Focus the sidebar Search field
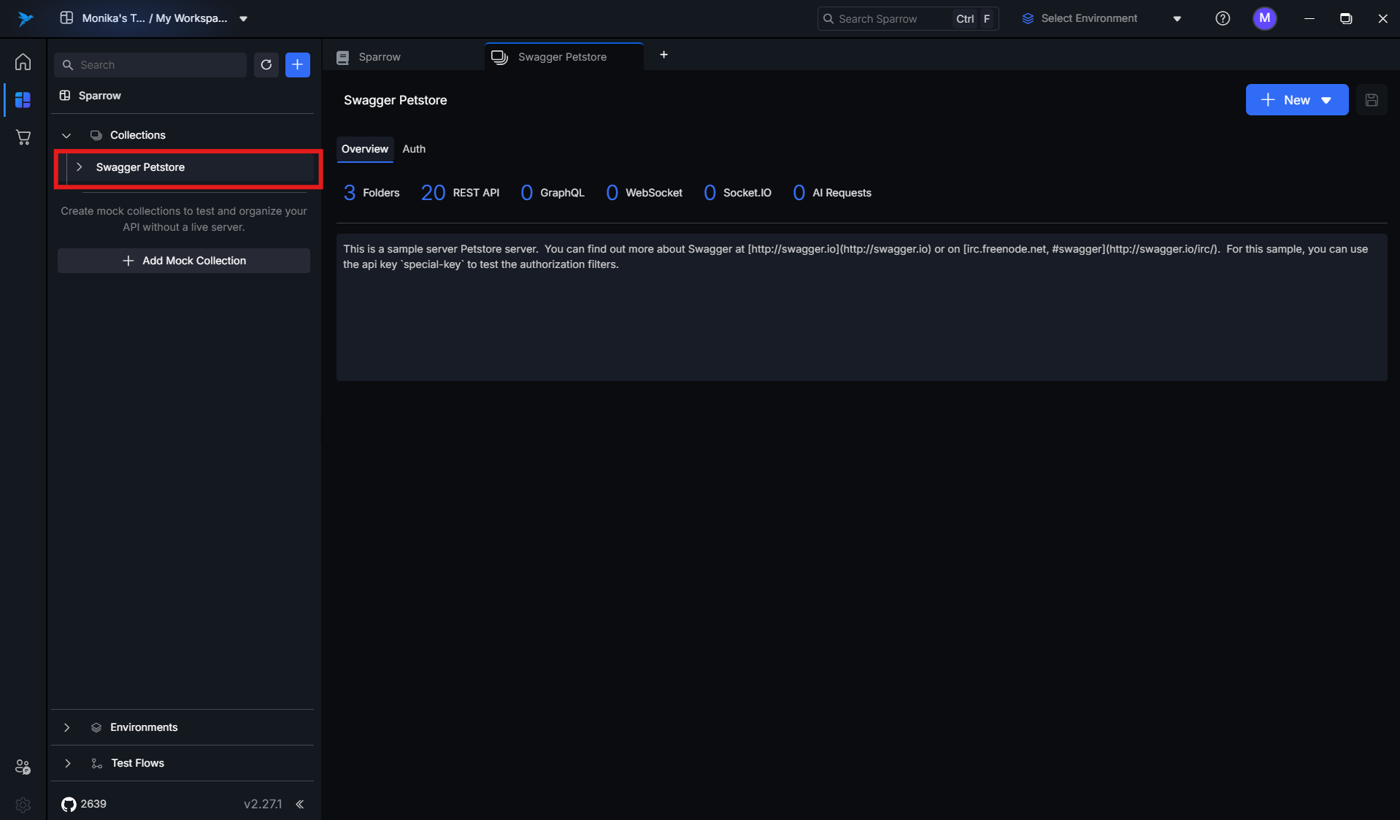The image size is (1400, 820). 150,65
